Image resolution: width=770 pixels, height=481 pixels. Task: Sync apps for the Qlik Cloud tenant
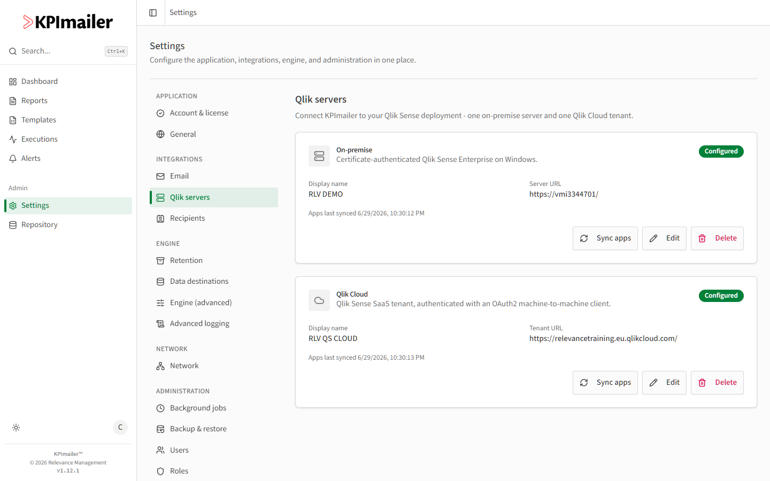(605, 383)
